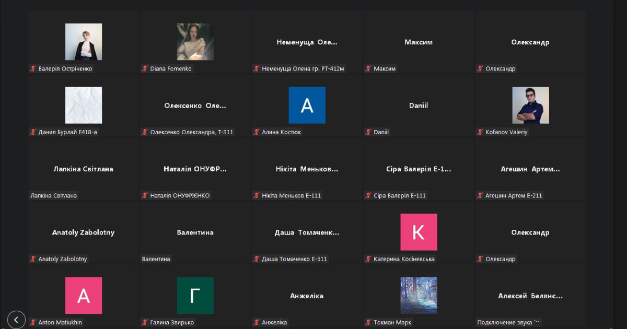The height and width of the screenshot is (329, 627).
Task: Select Валерія Остріченко's profile photo
Action: point(84,42)
